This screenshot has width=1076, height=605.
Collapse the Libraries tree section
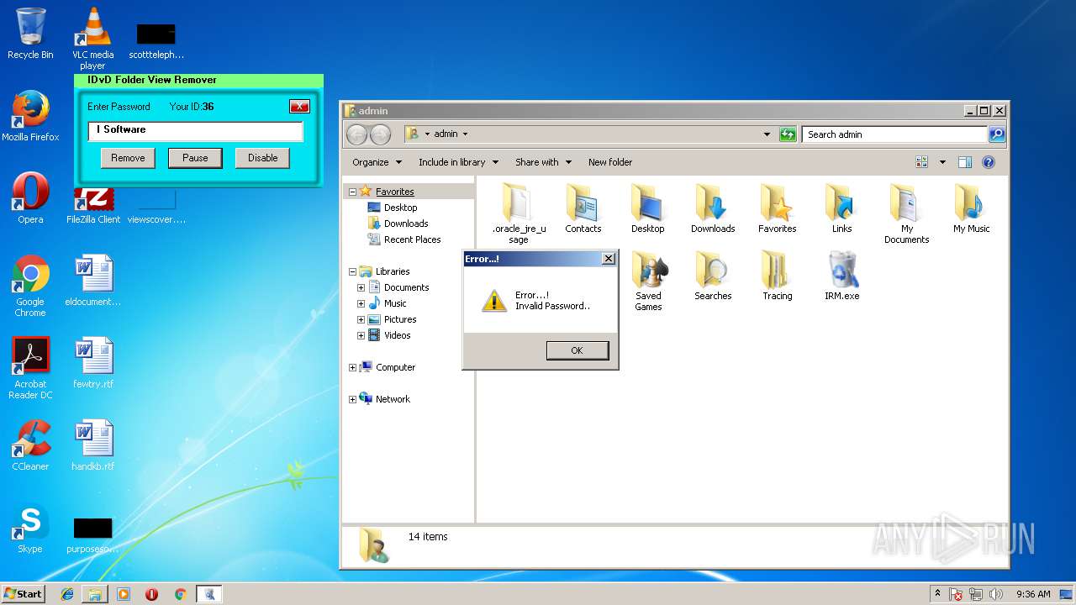pos(353,271)
